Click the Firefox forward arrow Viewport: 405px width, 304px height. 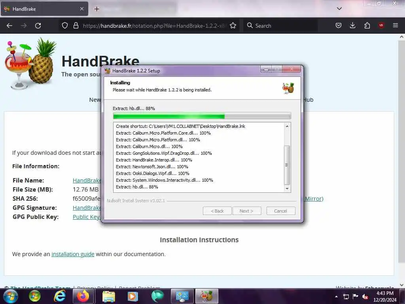click(x=24, y=26)
